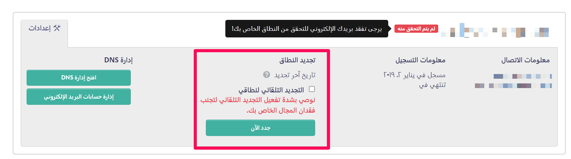Click the التجديد التلقائي لنطاقي label text
Viewport: 571px width, 159px height.
(269, 90)
